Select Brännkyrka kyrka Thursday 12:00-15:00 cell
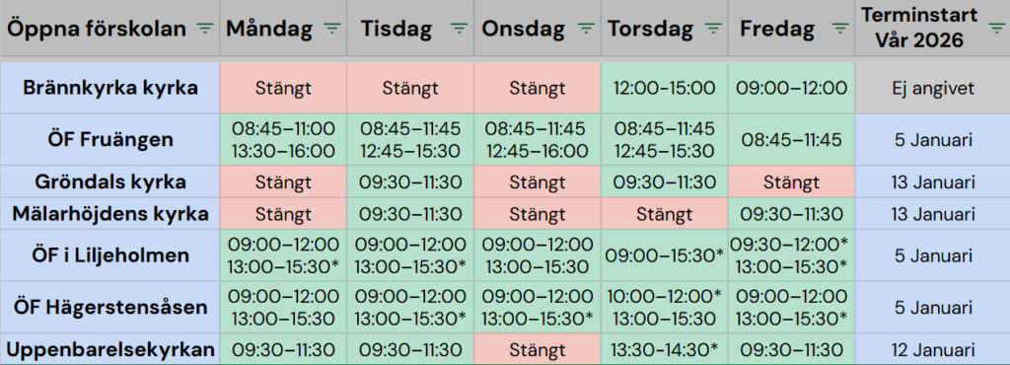Screen dimensions: 1010x365 [x=665, y=88]
